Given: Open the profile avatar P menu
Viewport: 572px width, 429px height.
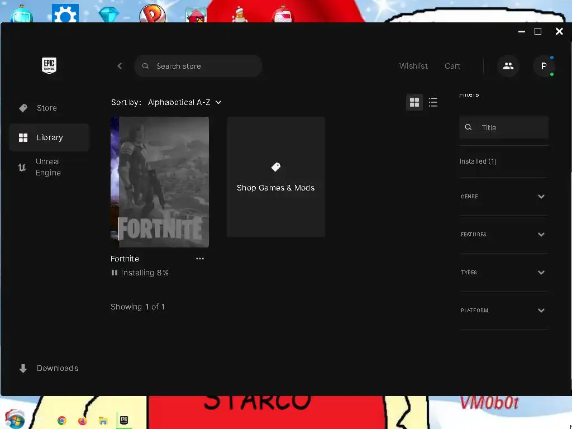Looking at the screenshot, I should tap(544, 66).
